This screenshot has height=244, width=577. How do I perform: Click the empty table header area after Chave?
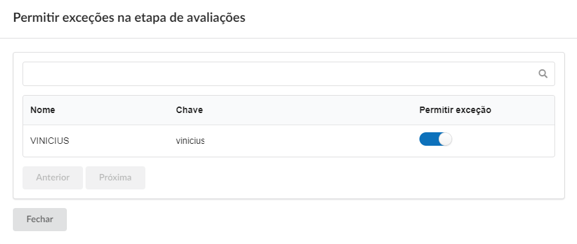[311, 110]
